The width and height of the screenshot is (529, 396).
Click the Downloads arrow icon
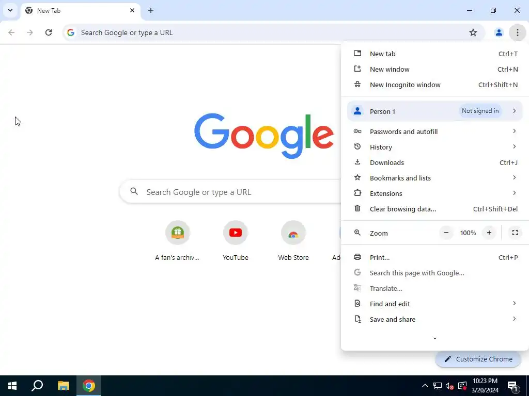click(x=357, y=162)
